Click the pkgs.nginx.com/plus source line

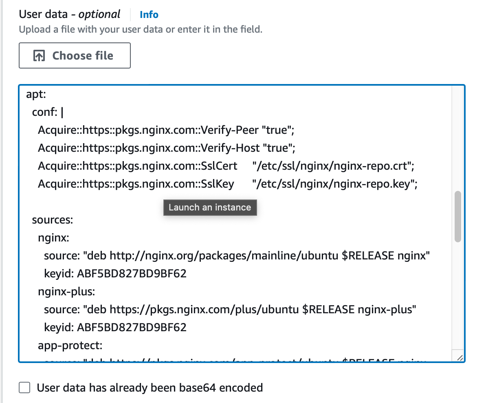point(230,310)
